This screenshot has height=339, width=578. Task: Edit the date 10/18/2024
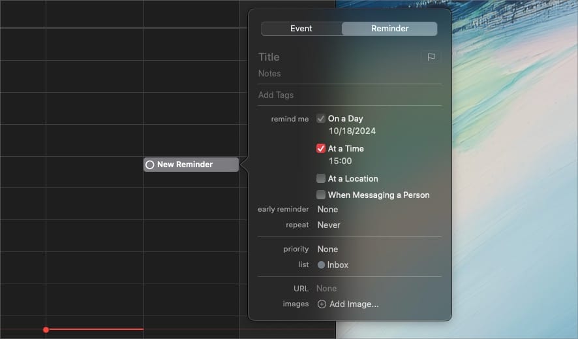(352, 131)
